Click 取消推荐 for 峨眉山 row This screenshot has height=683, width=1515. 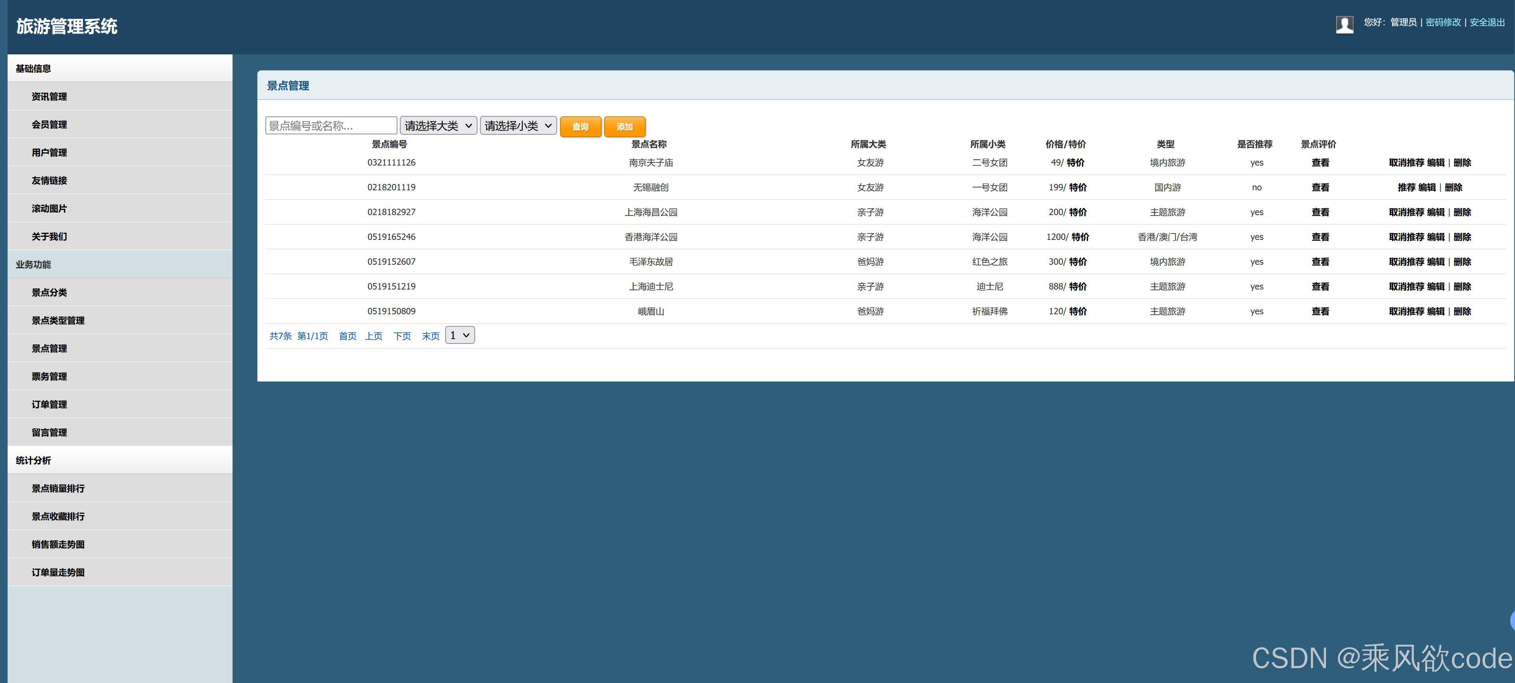click(x=1406, y=312)
